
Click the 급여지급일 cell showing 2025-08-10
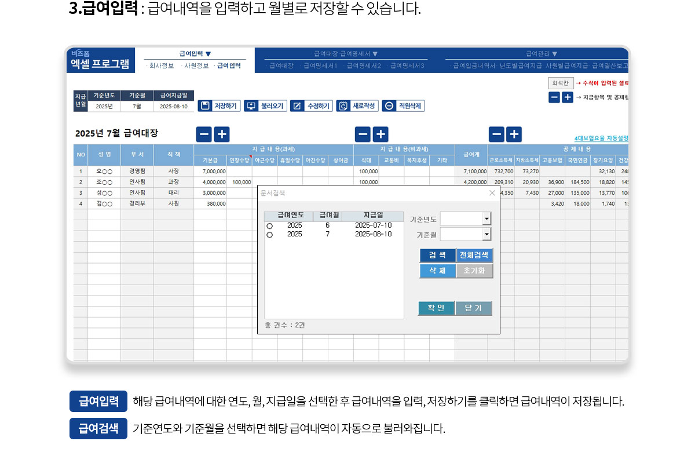click(x=173, y=107)
